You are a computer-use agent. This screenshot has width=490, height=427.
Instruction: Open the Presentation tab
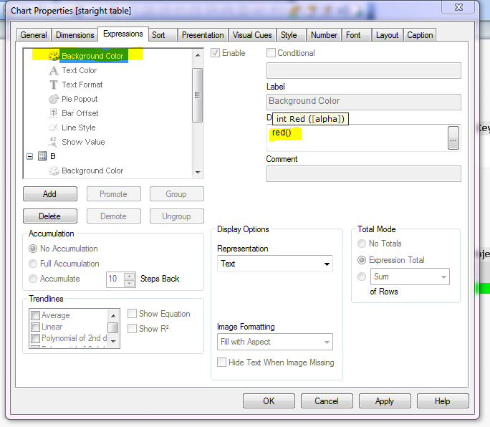coord(203,35)
